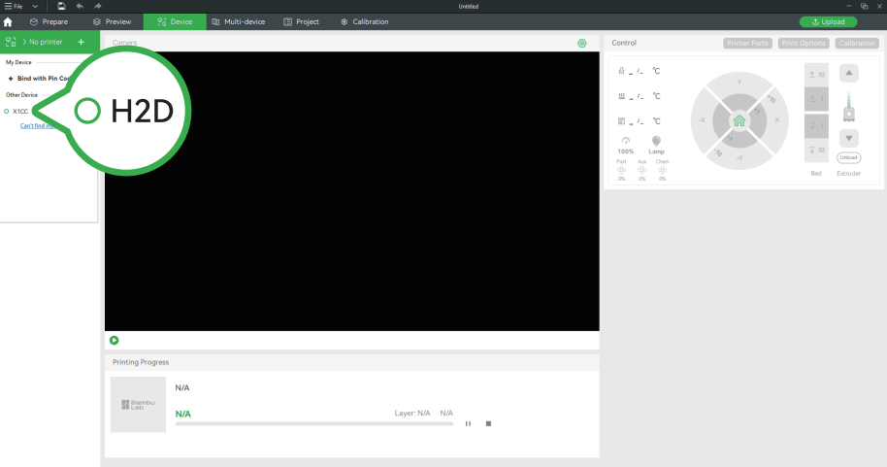Toggle the Aux fan

pyautogui.click(x=641, y=170)
